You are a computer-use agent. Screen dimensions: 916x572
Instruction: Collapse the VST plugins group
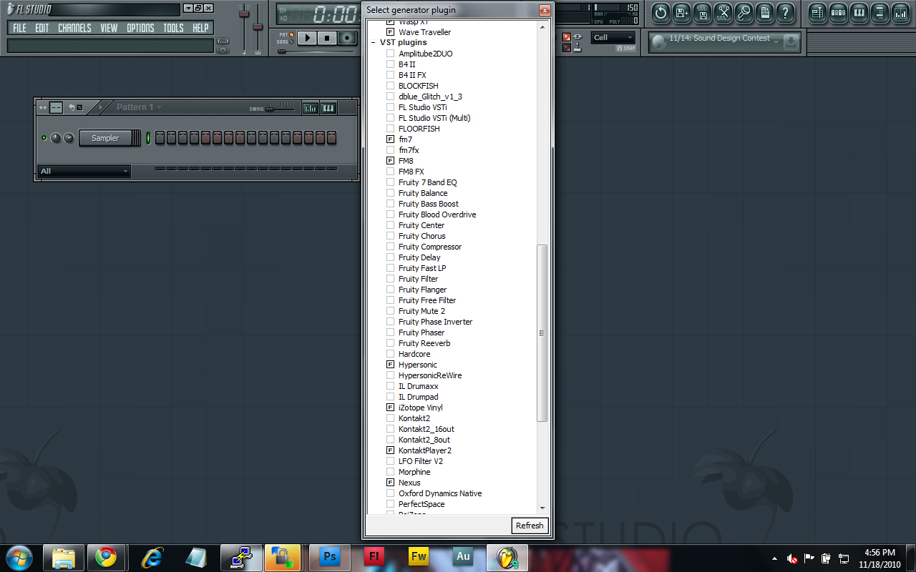point(373,42)
